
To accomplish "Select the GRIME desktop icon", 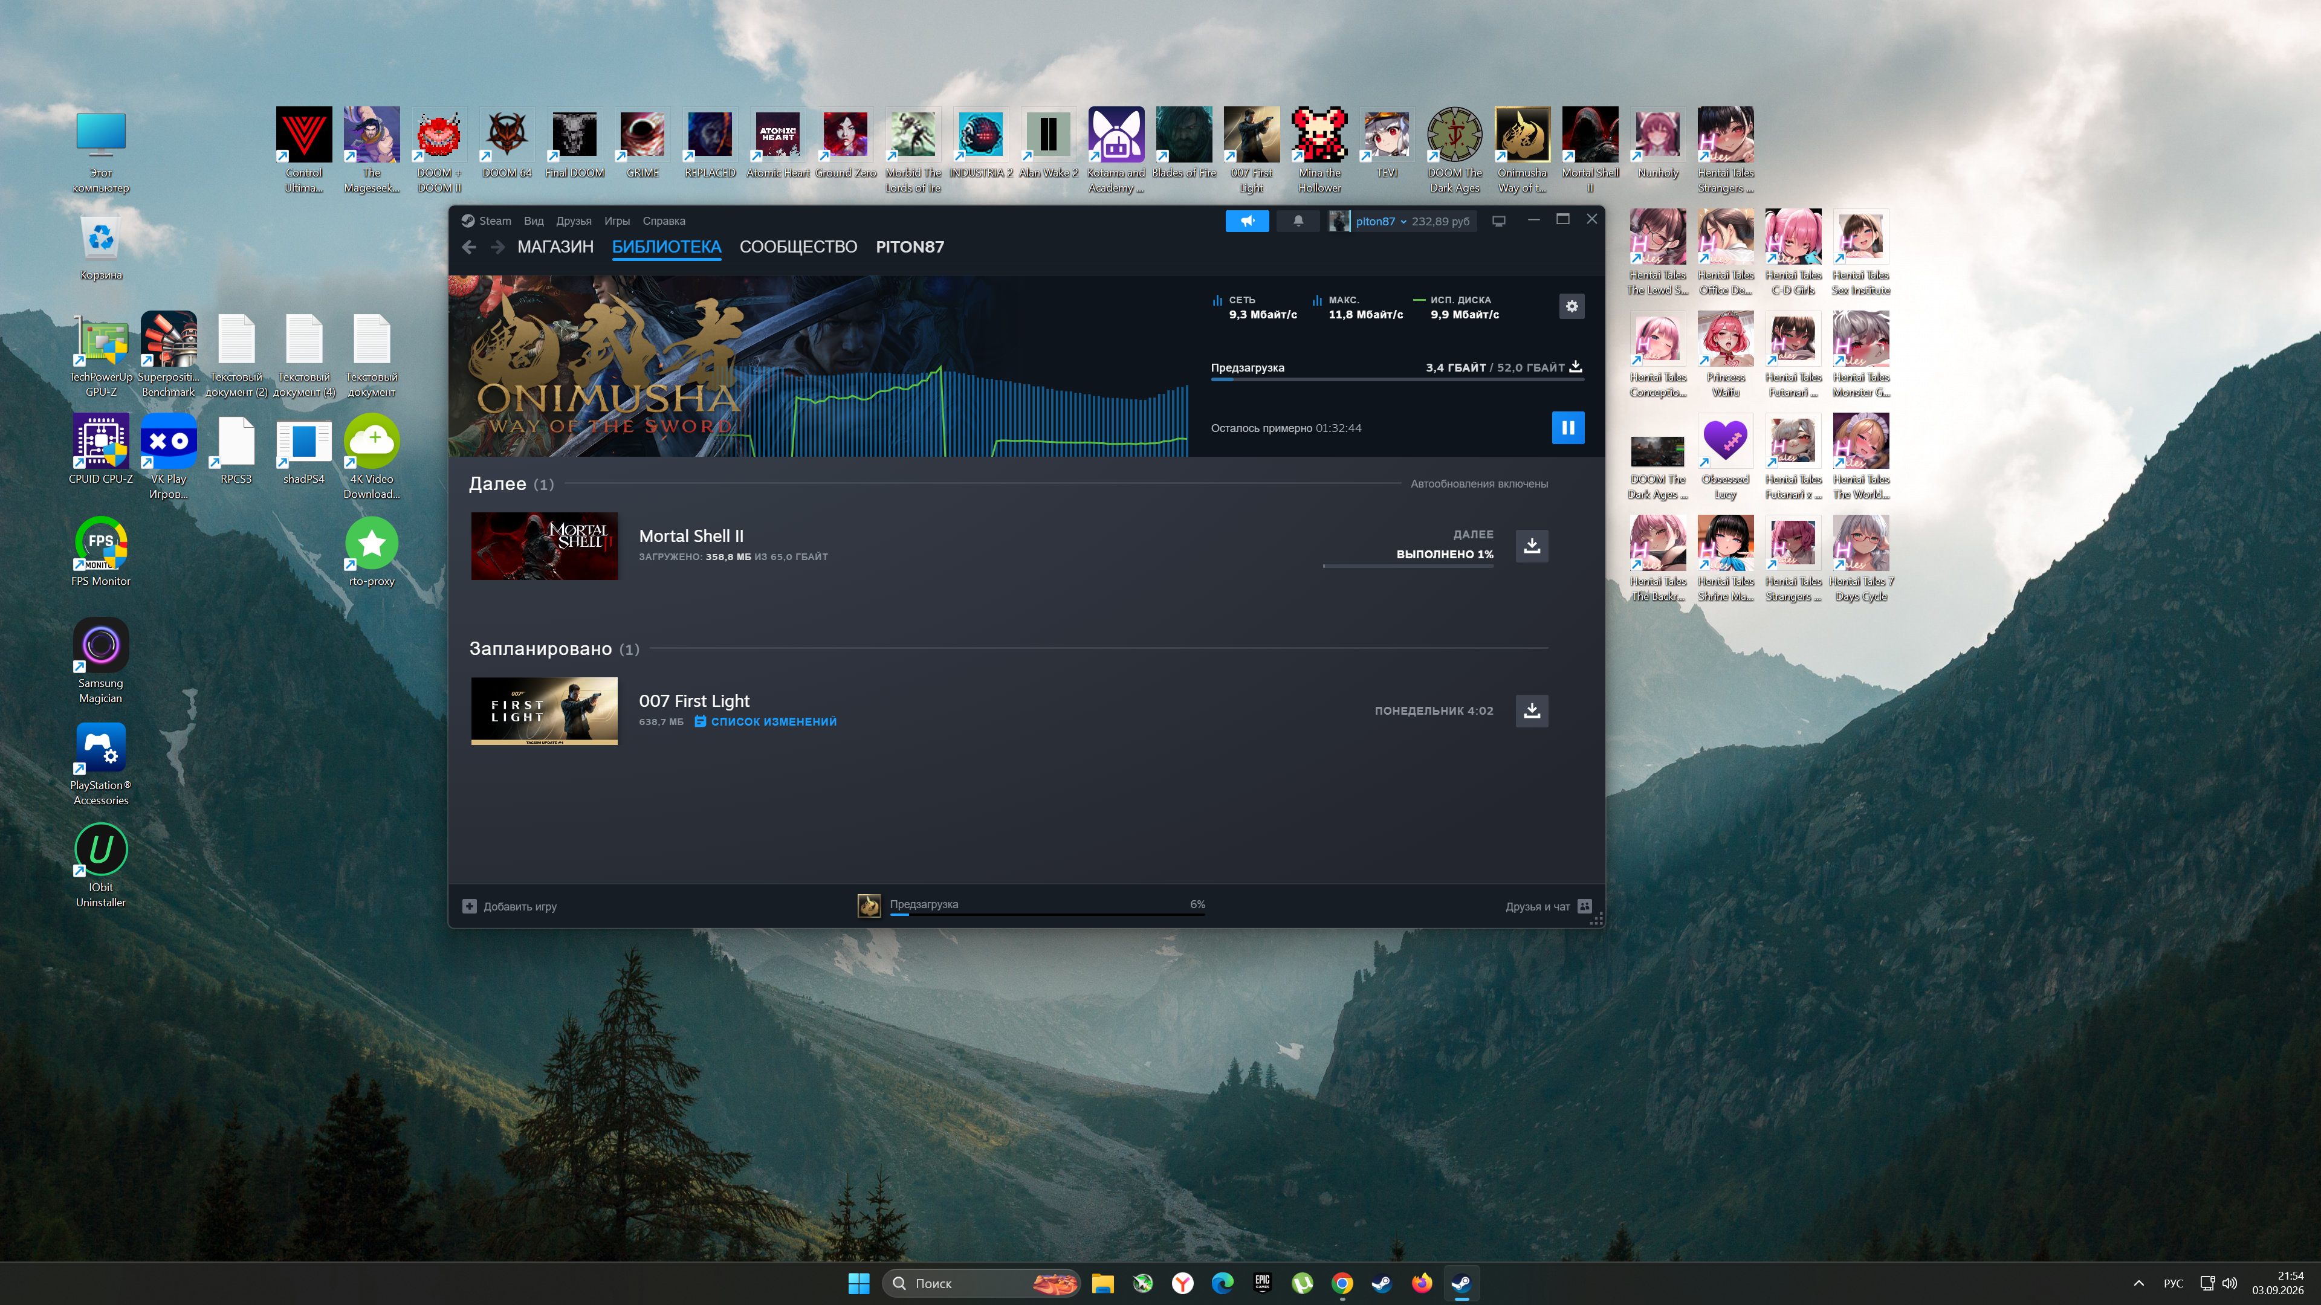I will [x=643, y=143].
